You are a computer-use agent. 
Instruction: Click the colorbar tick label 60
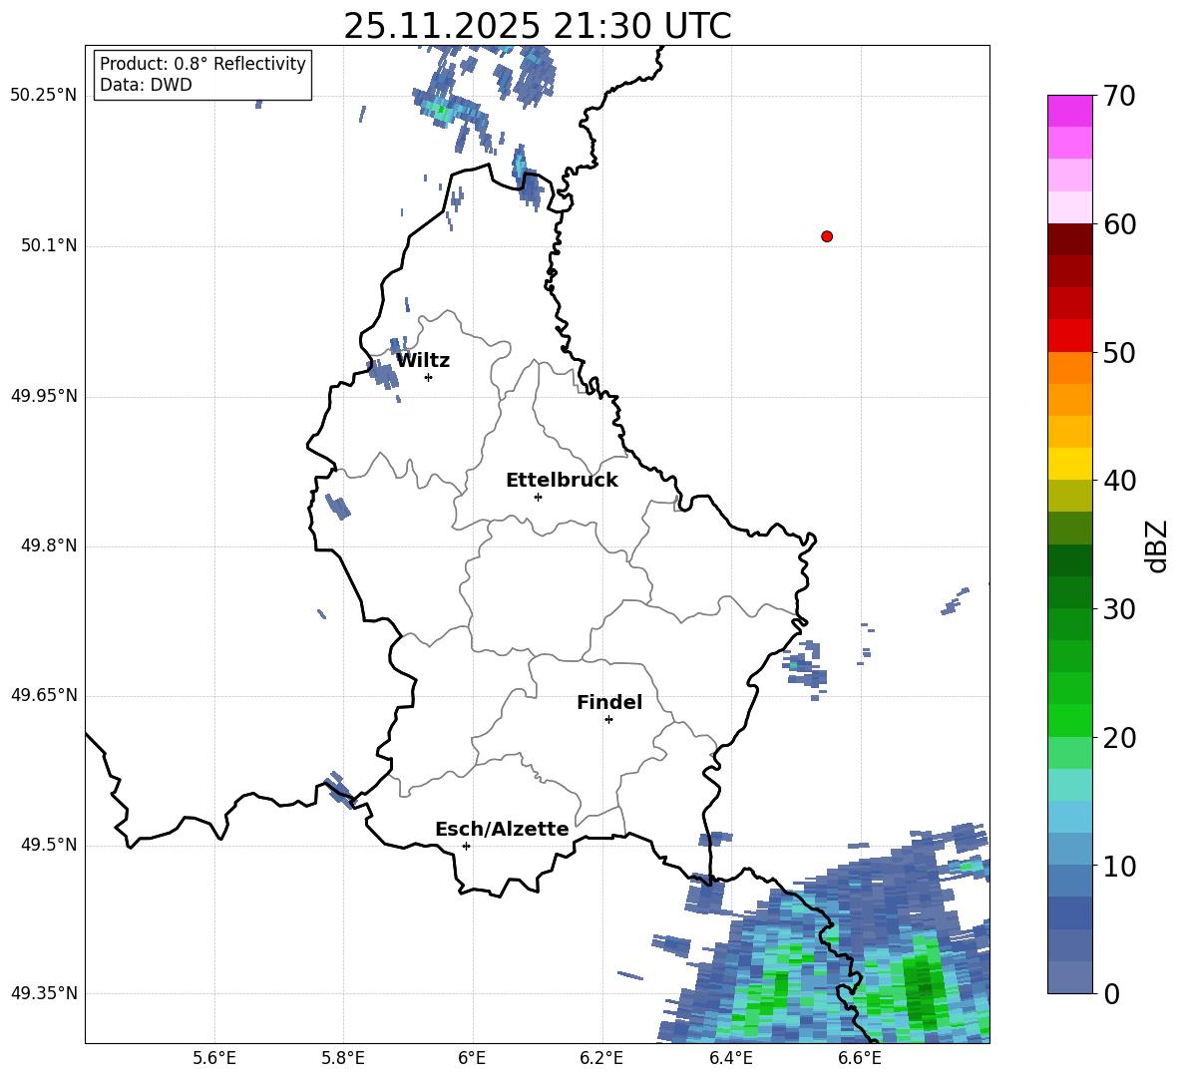tap(1119, 224)
